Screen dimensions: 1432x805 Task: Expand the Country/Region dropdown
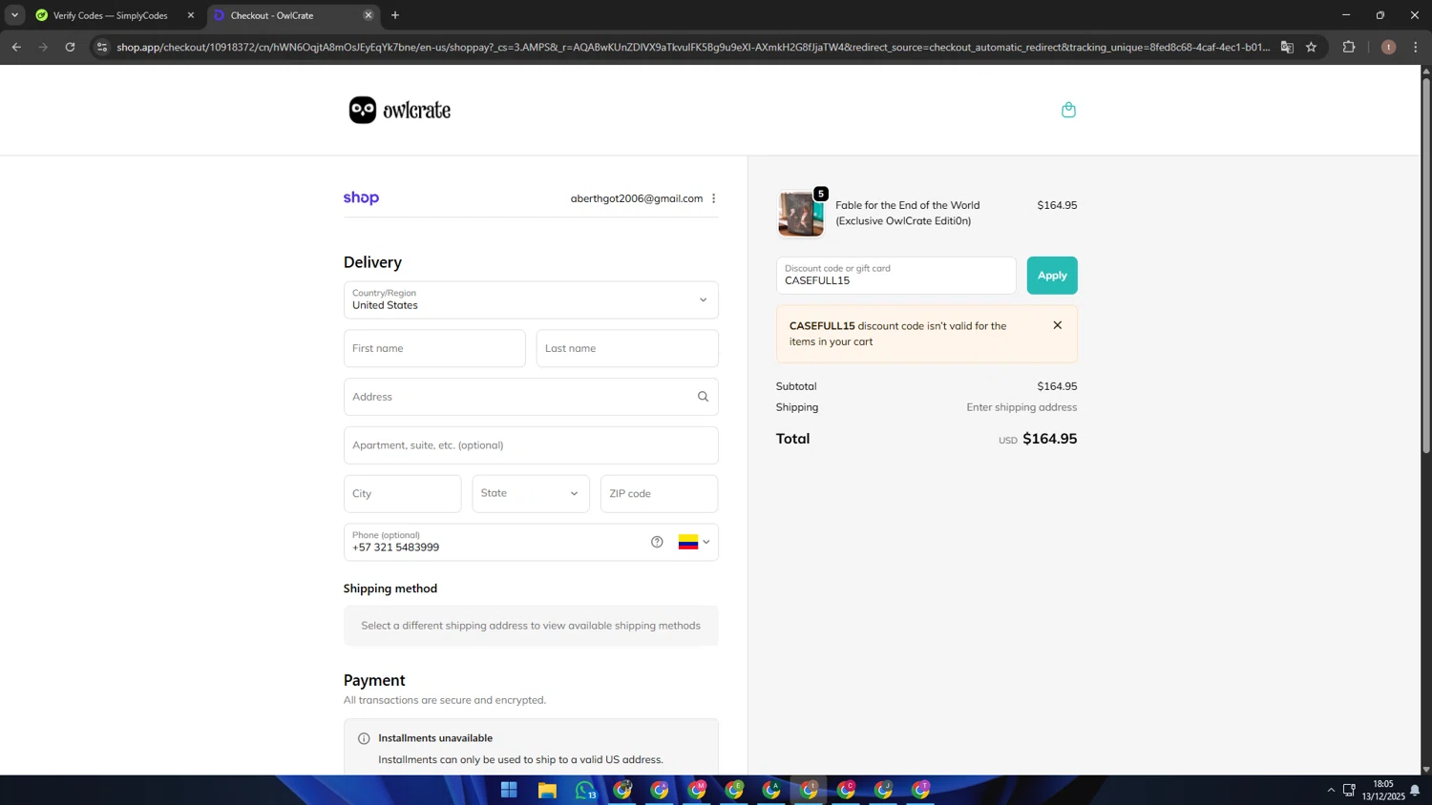531,299
